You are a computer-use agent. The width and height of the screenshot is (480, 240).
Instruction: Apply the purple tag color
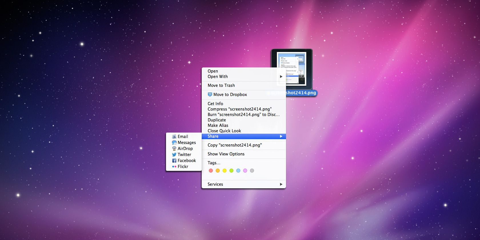[x=245, y=171]
